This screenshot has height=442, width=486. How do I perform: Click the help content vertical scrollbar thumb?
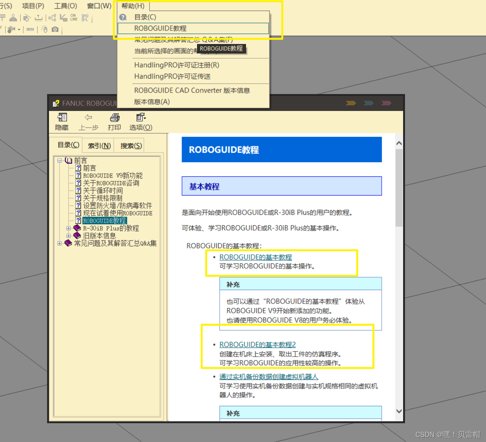pos(399,188)
